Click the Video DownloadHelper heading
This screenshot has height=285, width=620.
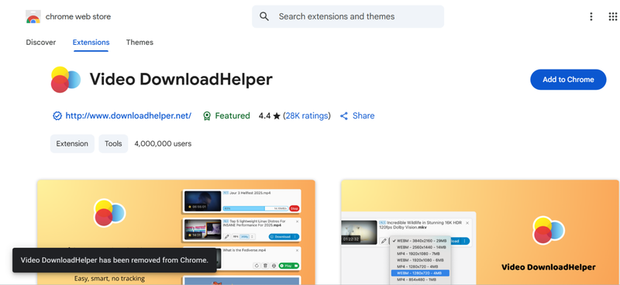[x=181, y=80]
